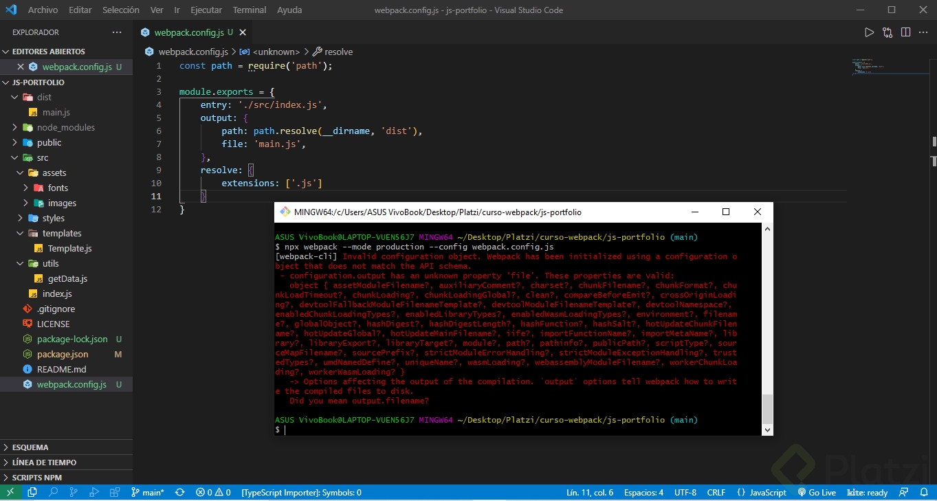This screenshot has width=937, height=501.
Task: Close the webpack.config.js editor tab
Action: (x=243, y=32)
